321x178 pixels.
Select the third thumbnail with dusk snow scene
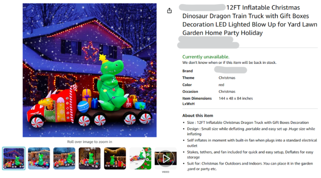tap(64, 158)
